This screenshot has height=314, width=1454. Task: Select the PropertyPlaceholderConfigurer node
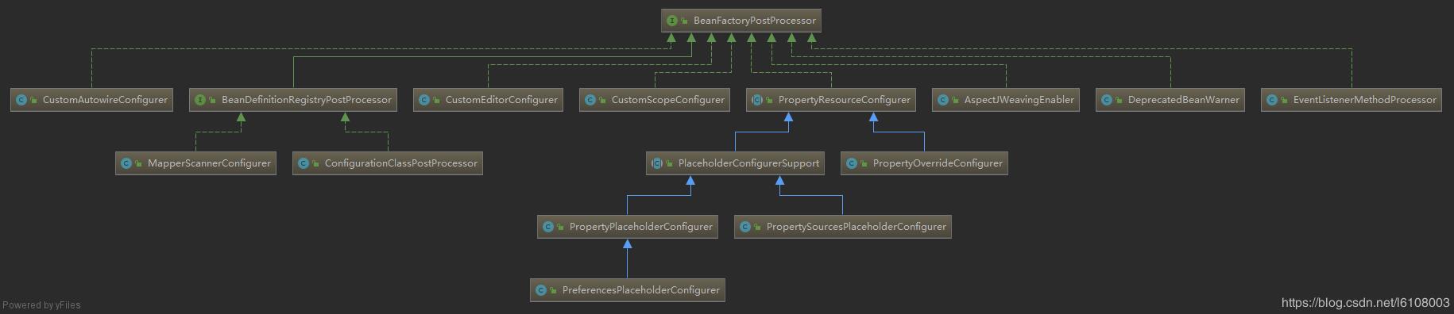[628, 227]
